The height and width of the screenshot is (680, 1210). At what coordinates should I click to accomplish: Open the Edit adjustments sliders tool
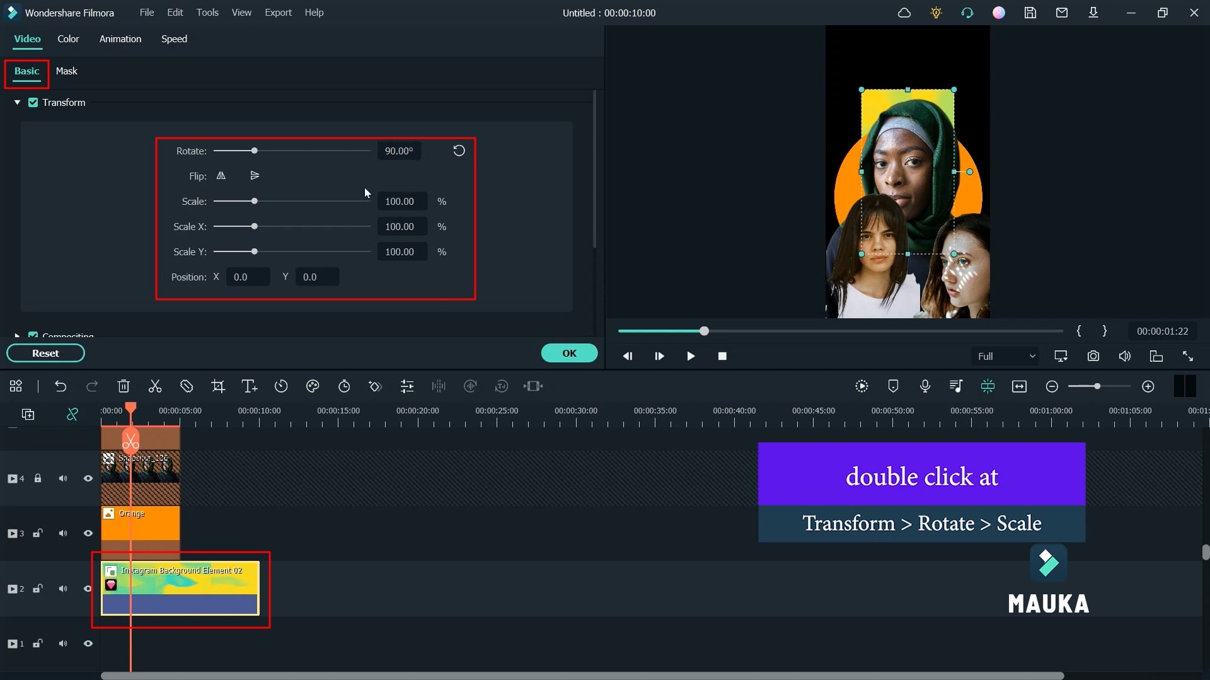(x=407, y=386)
